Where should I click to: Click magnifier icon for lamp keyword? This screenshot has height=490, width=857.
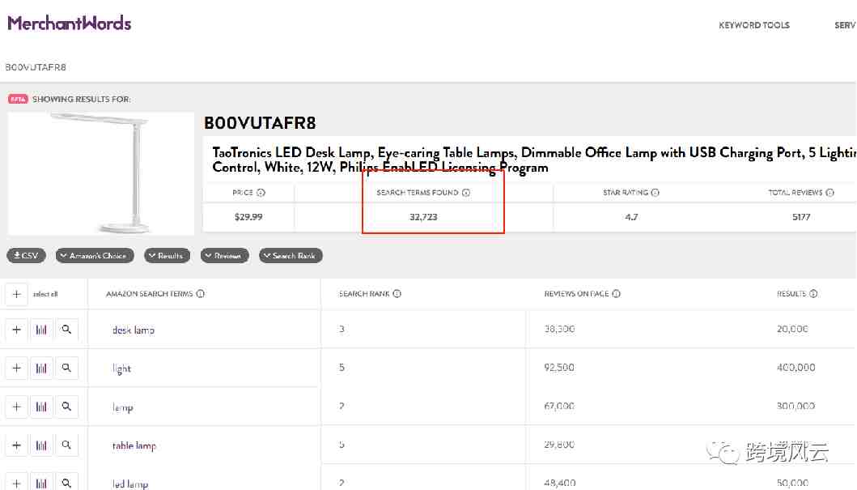(66, 407)
